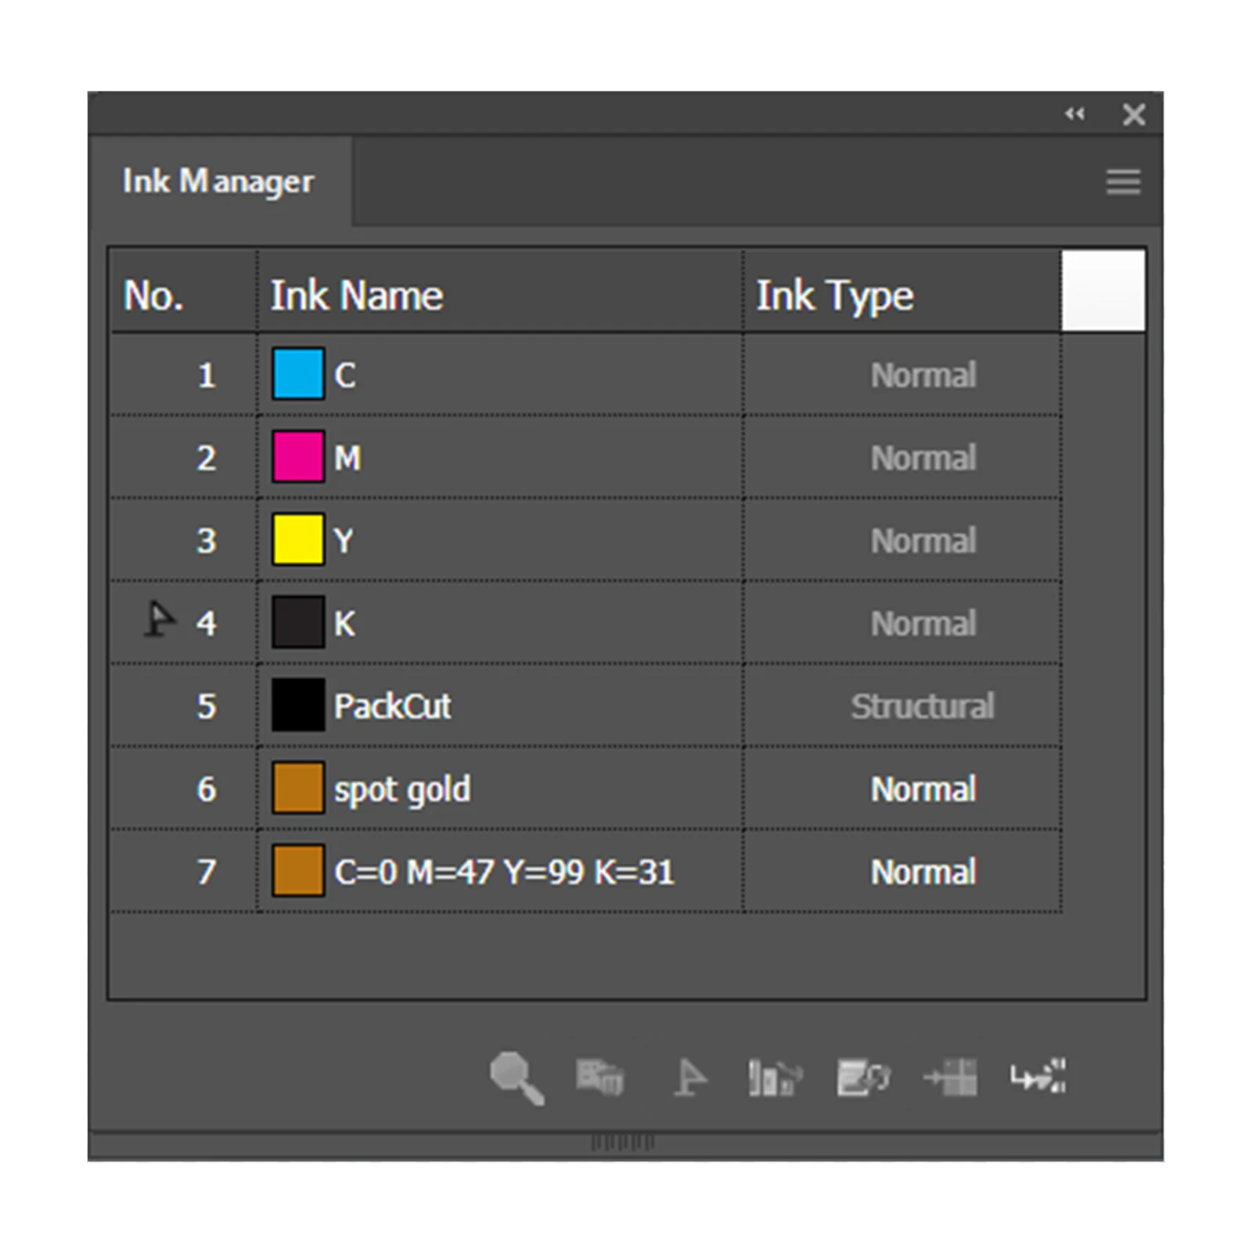Open Ink Type dropdown for C=0 M=47 Y=99 K=31

pyautogui.click(x=923, y=872)
